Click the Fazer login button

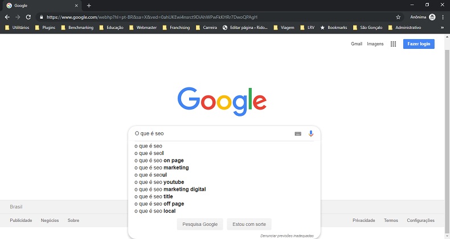[x=419, y=44]
